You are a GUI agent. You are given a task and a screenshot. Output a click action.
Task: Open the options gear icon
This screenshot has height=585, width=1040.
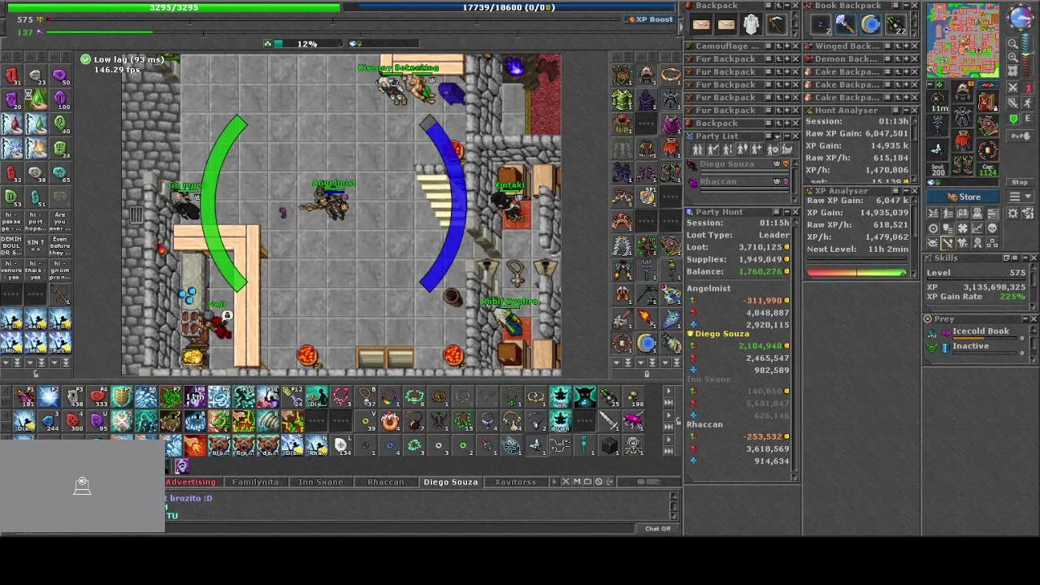tap(1012, 214)
